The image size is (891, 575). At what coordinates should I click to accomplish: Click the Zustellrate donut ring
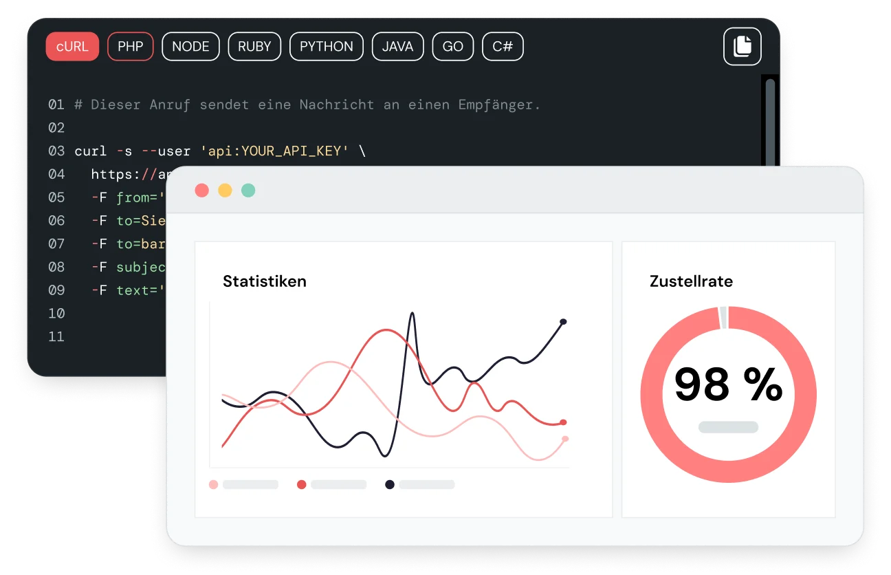pyautogui.click(x=728, y=473)
